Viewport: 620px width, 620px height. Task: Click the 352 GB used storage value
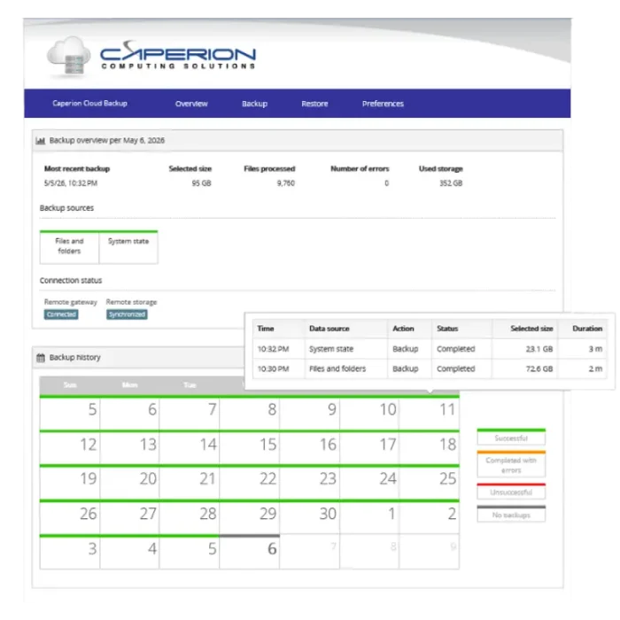pos(451,183)
